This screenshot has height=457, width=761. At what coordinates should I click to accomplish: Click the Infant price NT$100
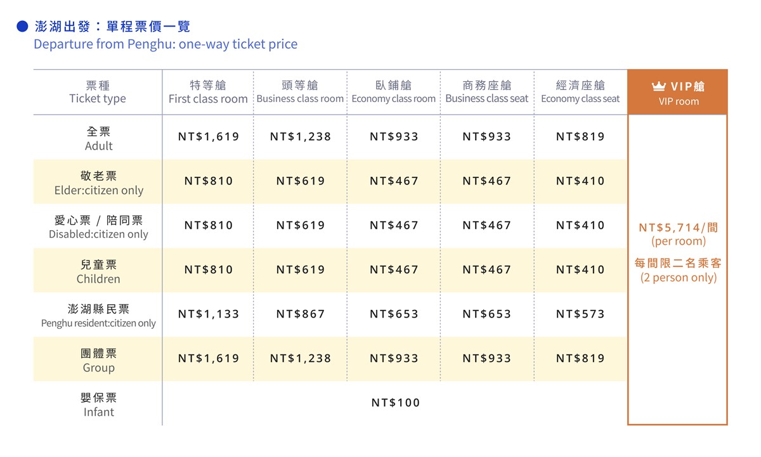coord(396,403)
